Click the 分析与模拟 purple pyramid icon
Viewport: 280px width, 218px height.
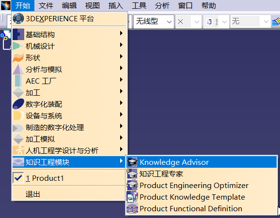(18, 69)
